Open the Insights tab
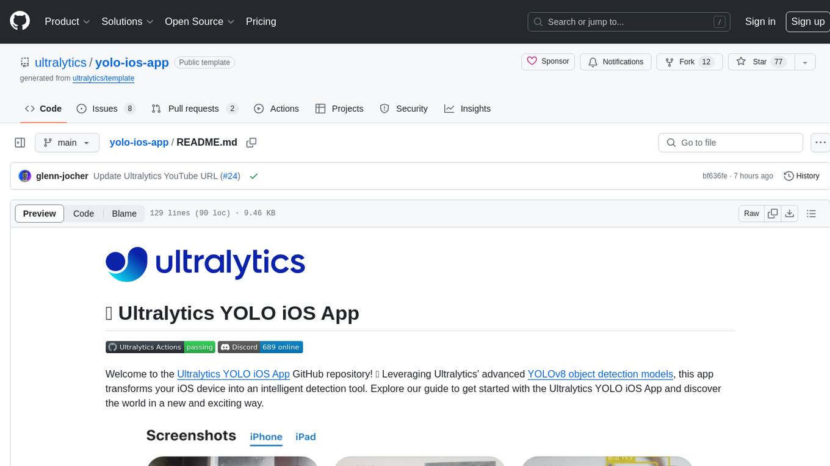Image resolution: width=830 pixels, height=466 pixels. (467, 109)
